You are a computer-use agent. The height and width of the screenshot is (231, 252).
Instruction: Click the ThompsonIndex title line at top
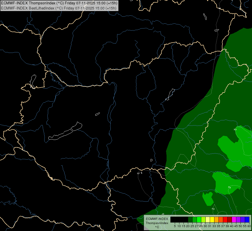click(59, 3)
